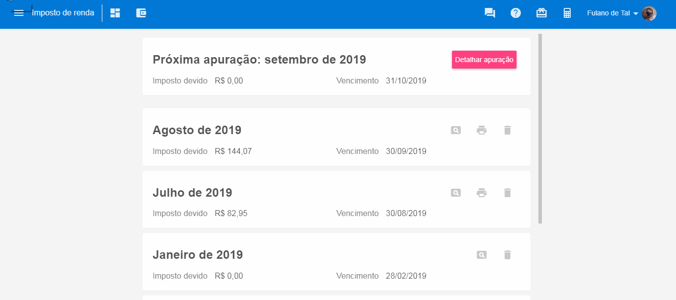The image size is (676, 300).
Task: Open the calculator icon
Action: [567, 13]
